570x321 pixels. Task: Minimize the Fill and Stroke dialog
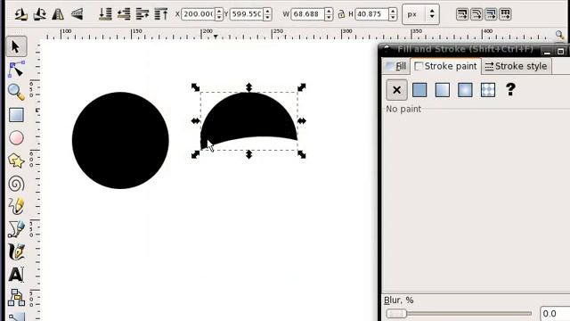click(x=548, y=52)
